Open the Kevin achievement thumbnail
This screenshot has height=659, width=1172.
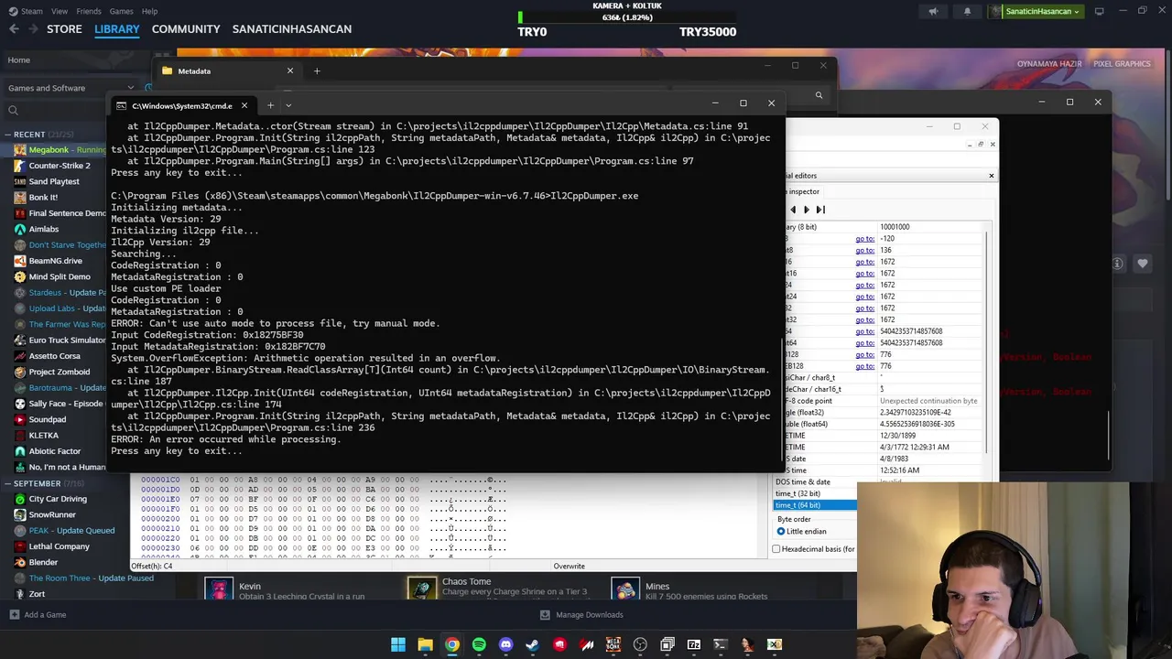click(x=219, y=589)
